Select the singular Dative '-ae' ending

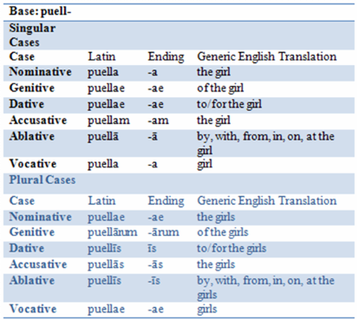[156, 104]
